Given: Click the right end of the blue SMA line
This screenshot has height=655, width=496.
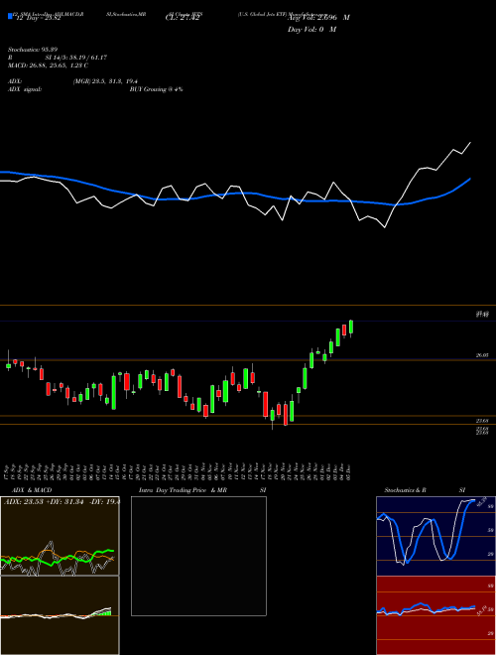Looking at the screenshot, I should tap(470, 179).
